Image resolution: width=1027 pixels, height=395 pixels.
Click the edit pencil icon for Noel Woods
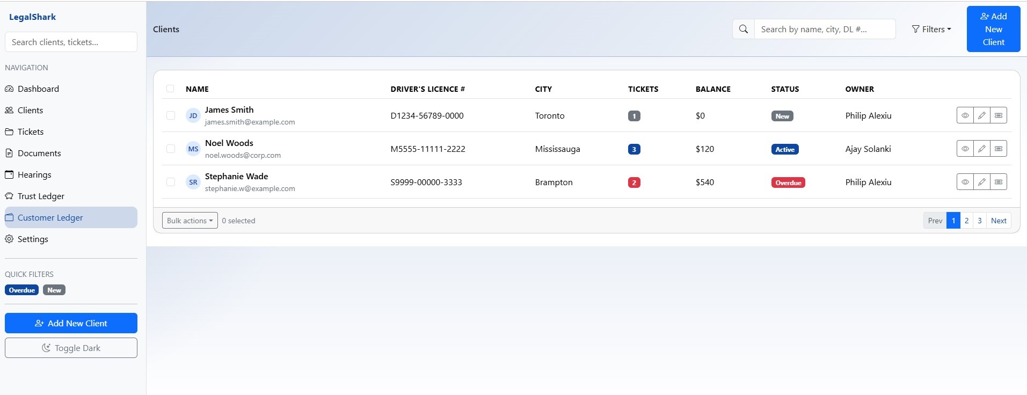point(981,149)
